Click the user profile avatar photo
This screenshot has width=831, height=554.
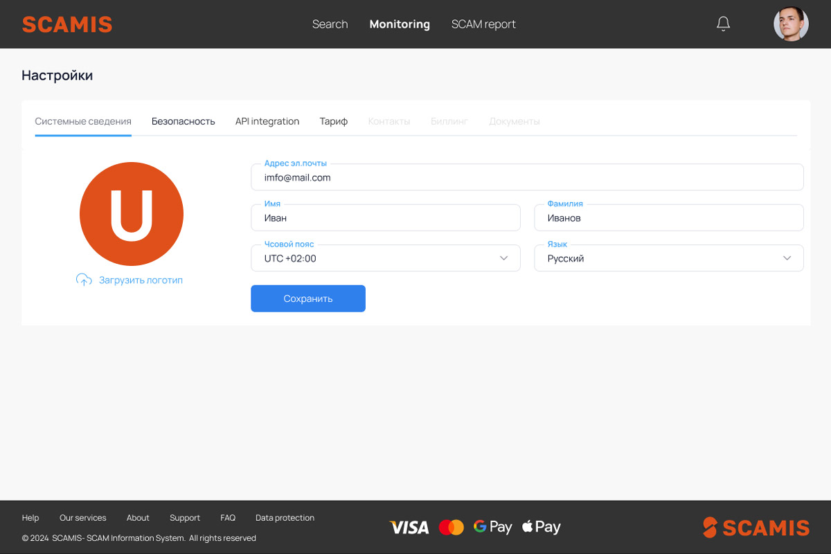(x=791, y=24)
